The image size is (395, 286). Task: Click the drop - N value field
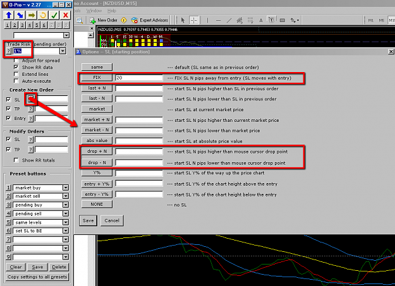click(x=139, y=163)
